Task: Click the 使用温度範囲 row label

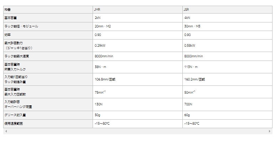Action: (14, 124)
